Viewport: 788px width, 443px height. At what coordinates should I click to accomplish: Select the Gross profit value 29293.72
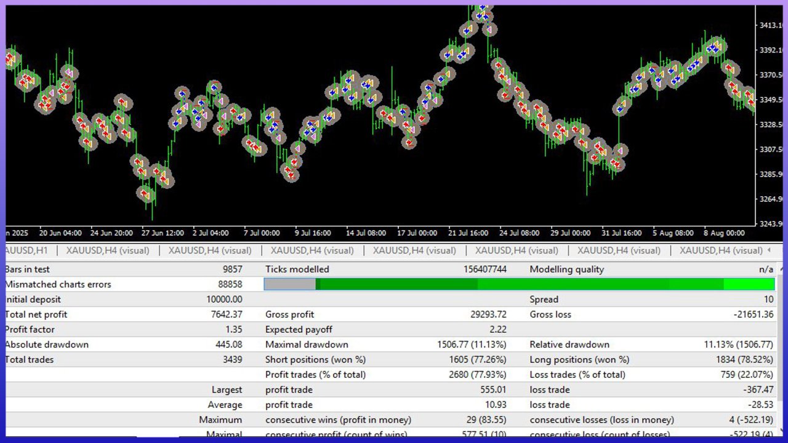pyautogui.click(x=489, y=314)
